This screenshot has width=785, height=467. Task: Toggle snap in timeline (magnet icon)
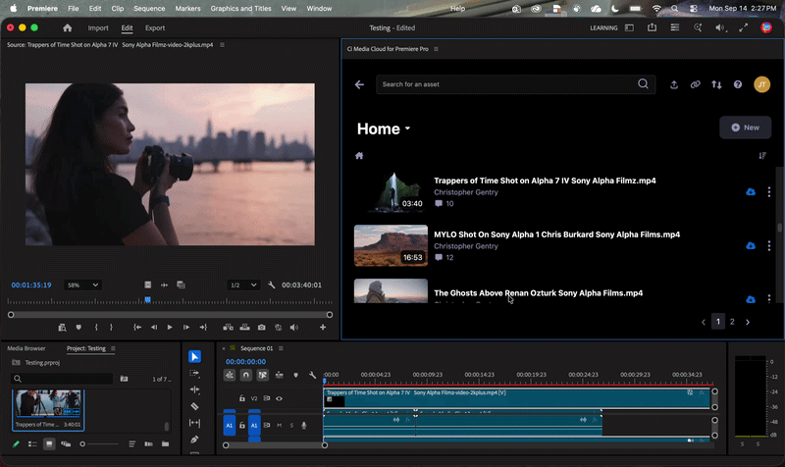point(246,375)
